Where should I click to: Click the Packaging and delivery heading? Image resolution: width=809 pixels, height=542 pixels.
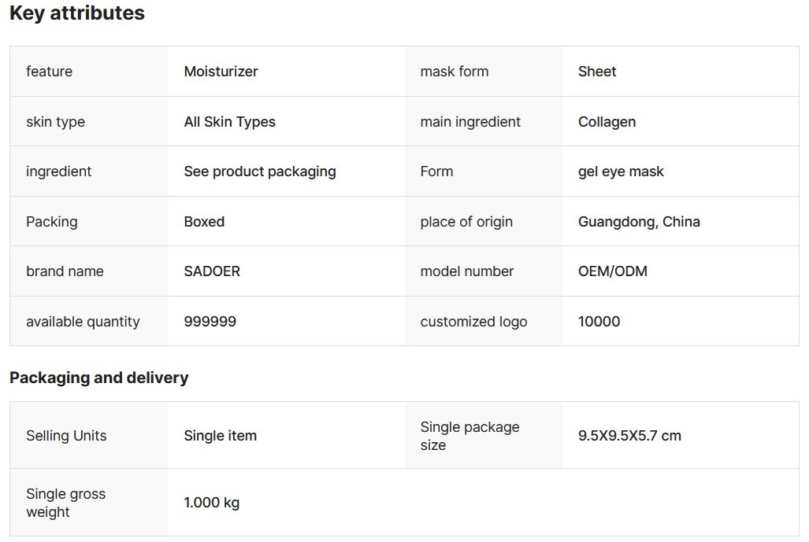point(99,378)
